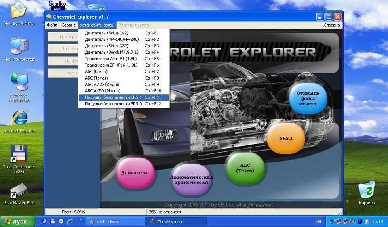Image resolution: width=388 pixels, height=227 pixels.
Task: Click Total Commander floppy quick launch icon
Action: [x=53, y=221]
